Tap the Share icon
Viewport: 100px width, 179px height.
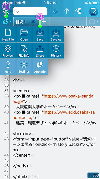pos(40,50)
